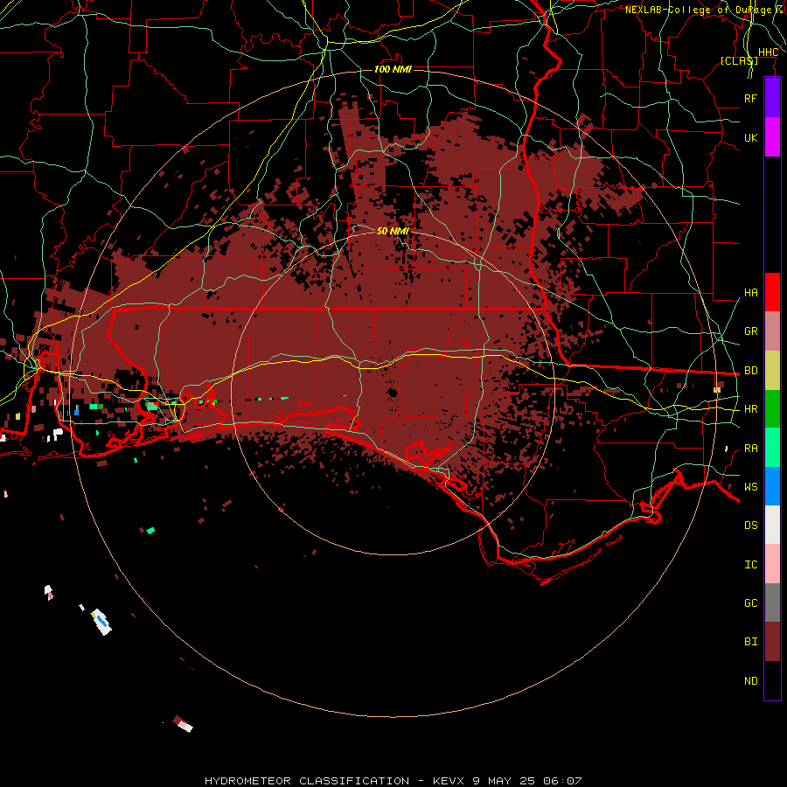Viewport: 787px width, 787px height.
Task: Click the HR green legend swatch
Action: [772, 408]
